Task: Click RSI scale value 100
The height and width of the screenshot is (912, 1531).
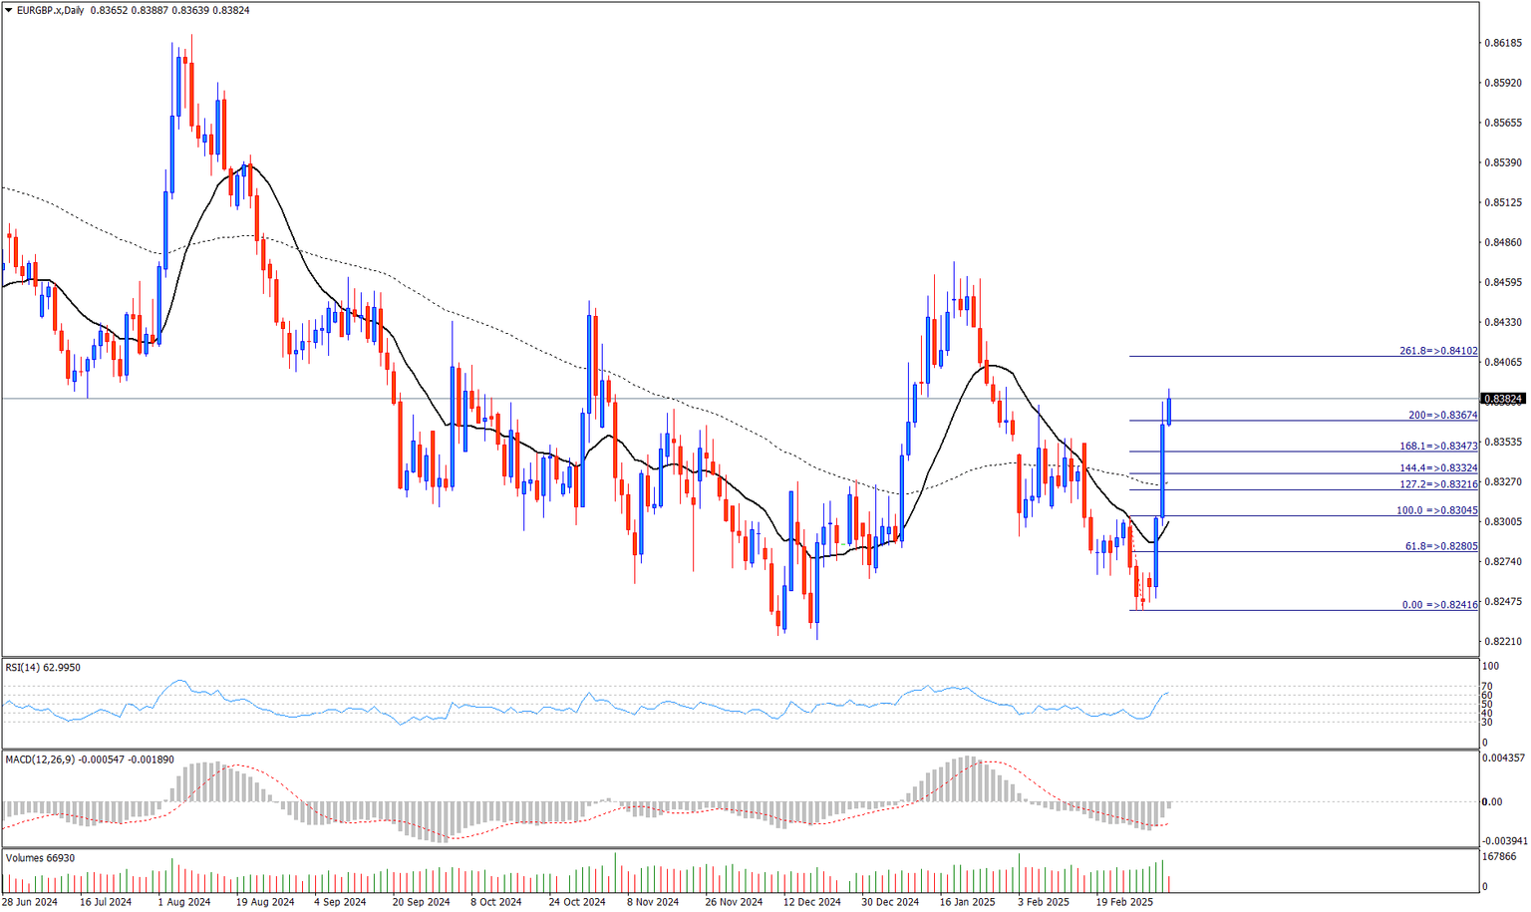Action: [1491, 666]
